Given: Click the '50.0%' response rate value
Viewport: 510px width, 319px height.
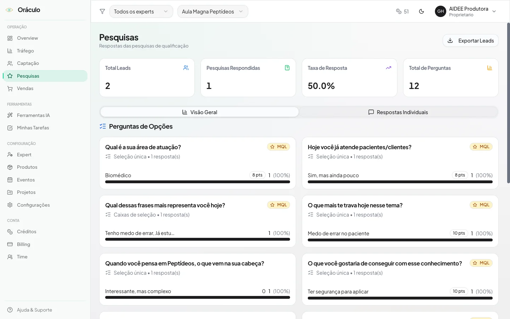Looking at the screenshot, I should 321,86.
